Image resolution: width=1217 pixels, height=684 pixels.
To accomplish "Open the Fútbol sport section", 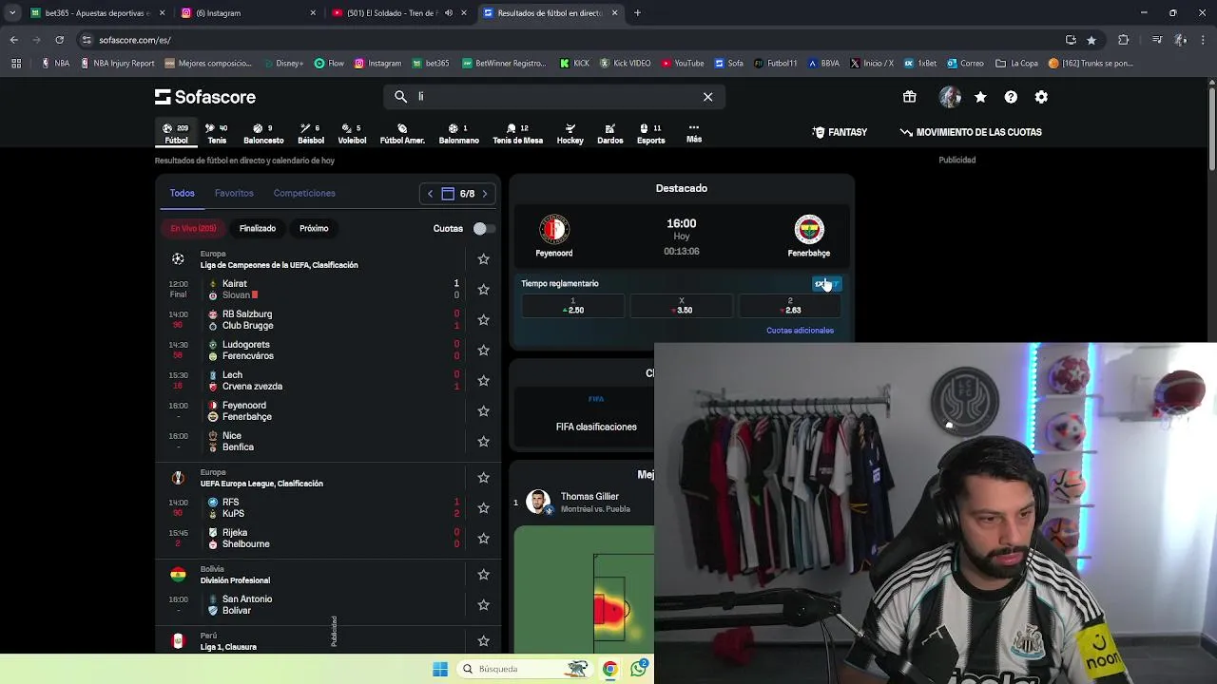I will point(176,133).
